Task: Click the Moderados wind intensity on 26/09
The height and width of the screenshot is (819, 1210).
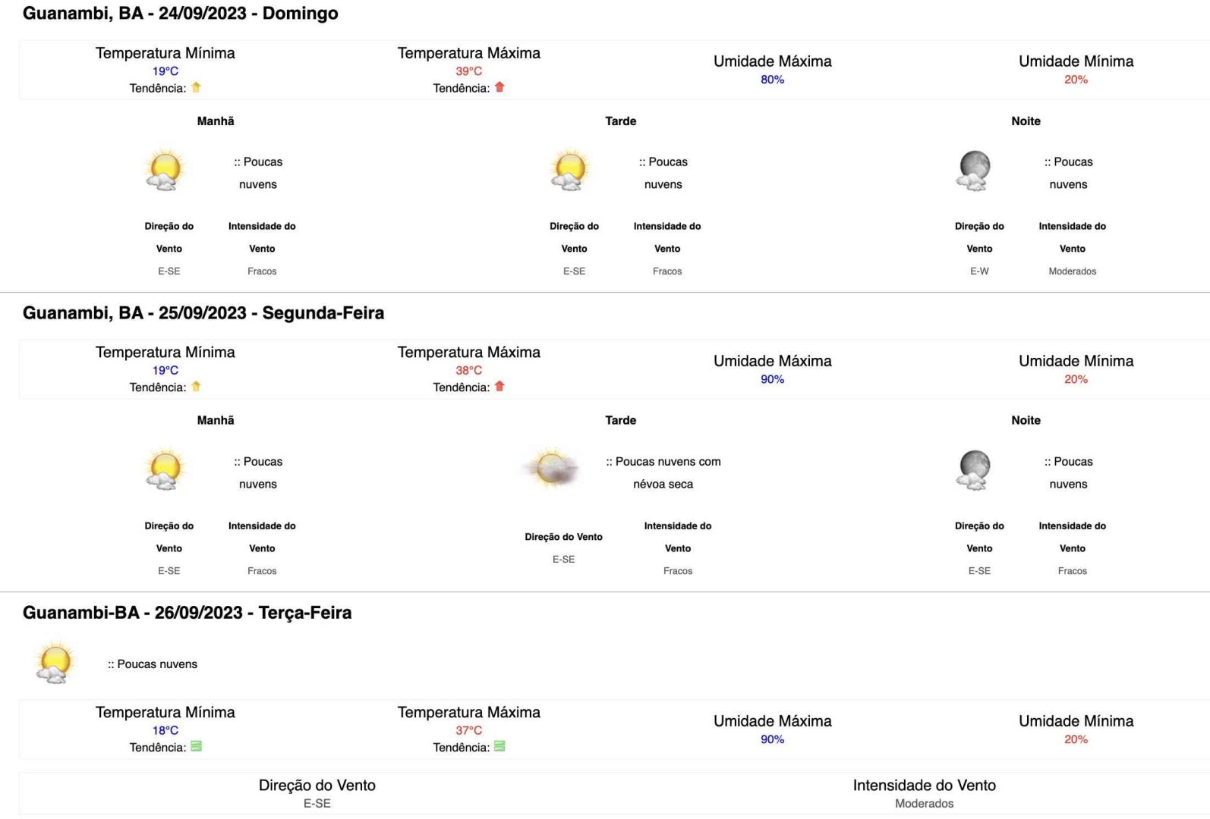Action: [924, 803]
